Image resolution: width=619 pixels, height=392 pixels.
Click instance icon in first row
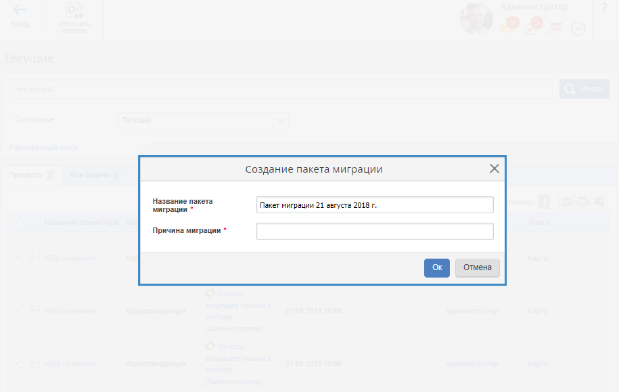(x=35, y=258)
